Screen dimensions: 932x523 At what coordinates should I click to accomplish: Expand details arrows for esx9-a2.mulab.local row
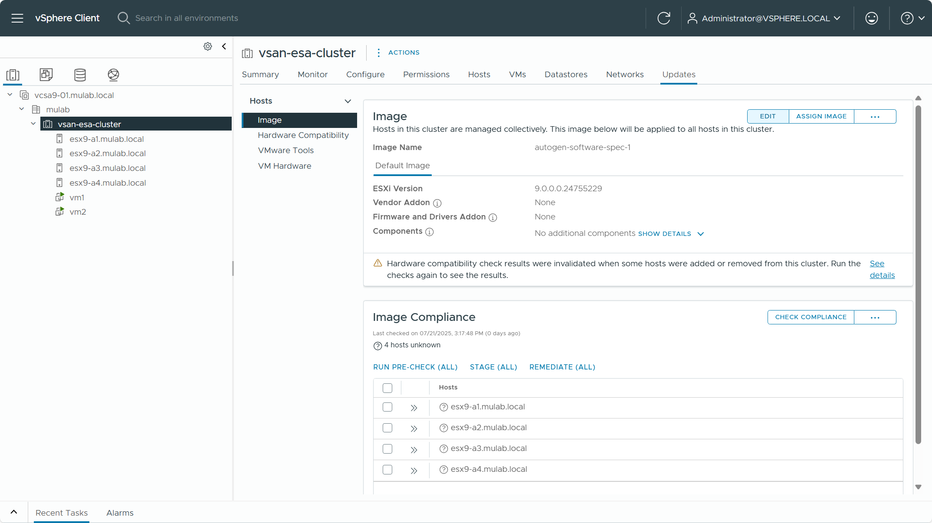pyautogui.click(x=413, y=428)
